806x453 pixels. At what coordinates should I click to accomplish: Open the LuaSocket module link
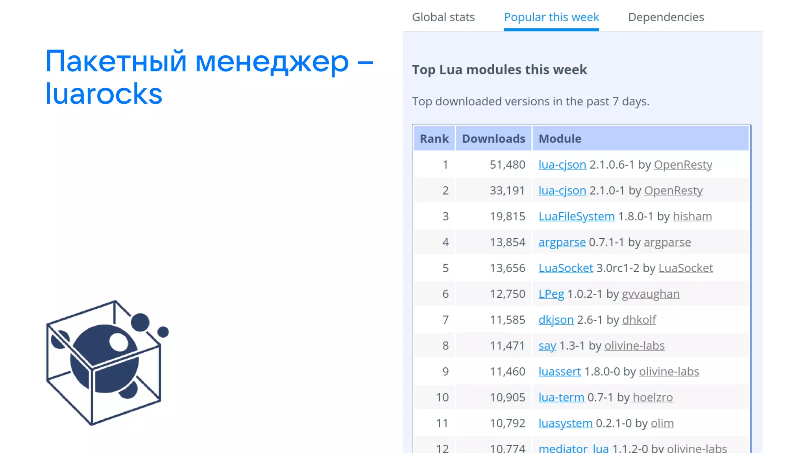(x=566, y=268)
